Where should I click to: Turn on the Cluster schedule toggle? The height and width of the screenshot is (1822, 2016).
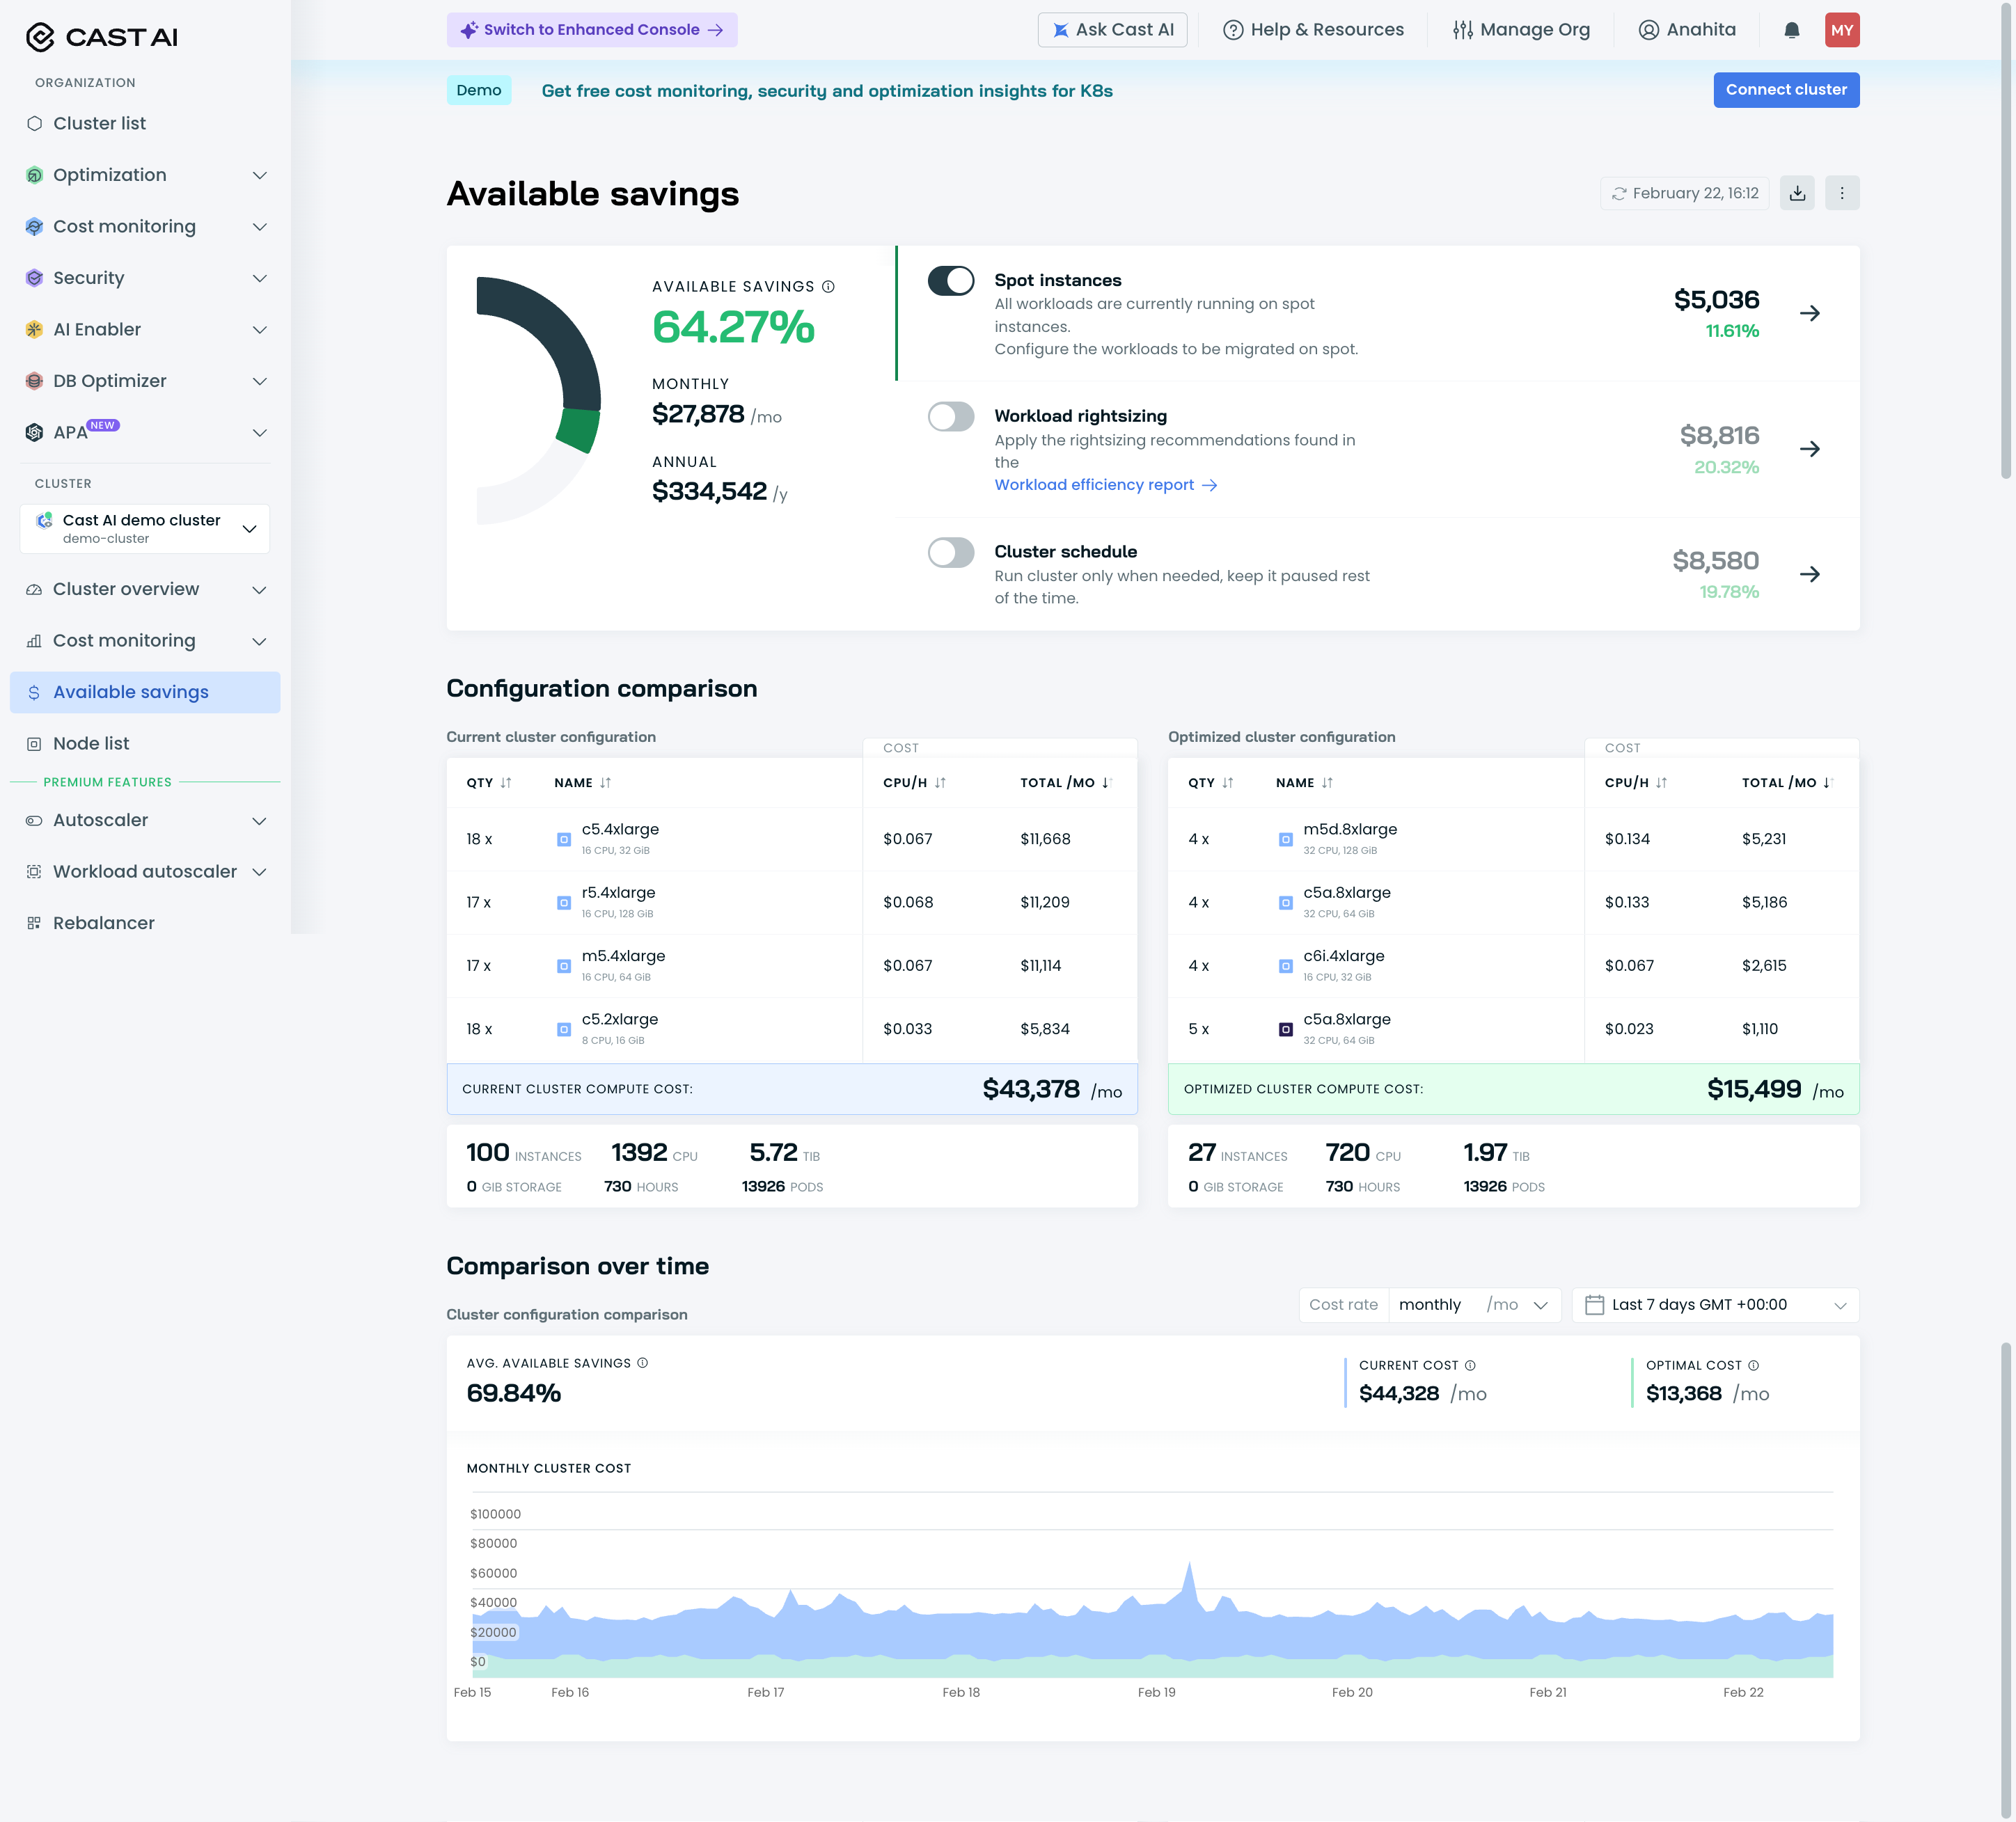[950, 553]
